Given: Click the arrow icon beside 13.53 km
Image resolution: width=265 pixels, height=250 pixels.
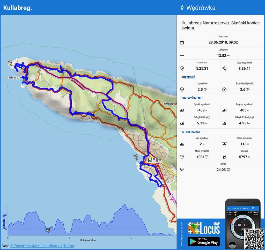Looking at the screenshot, I should tap(182, 56).
